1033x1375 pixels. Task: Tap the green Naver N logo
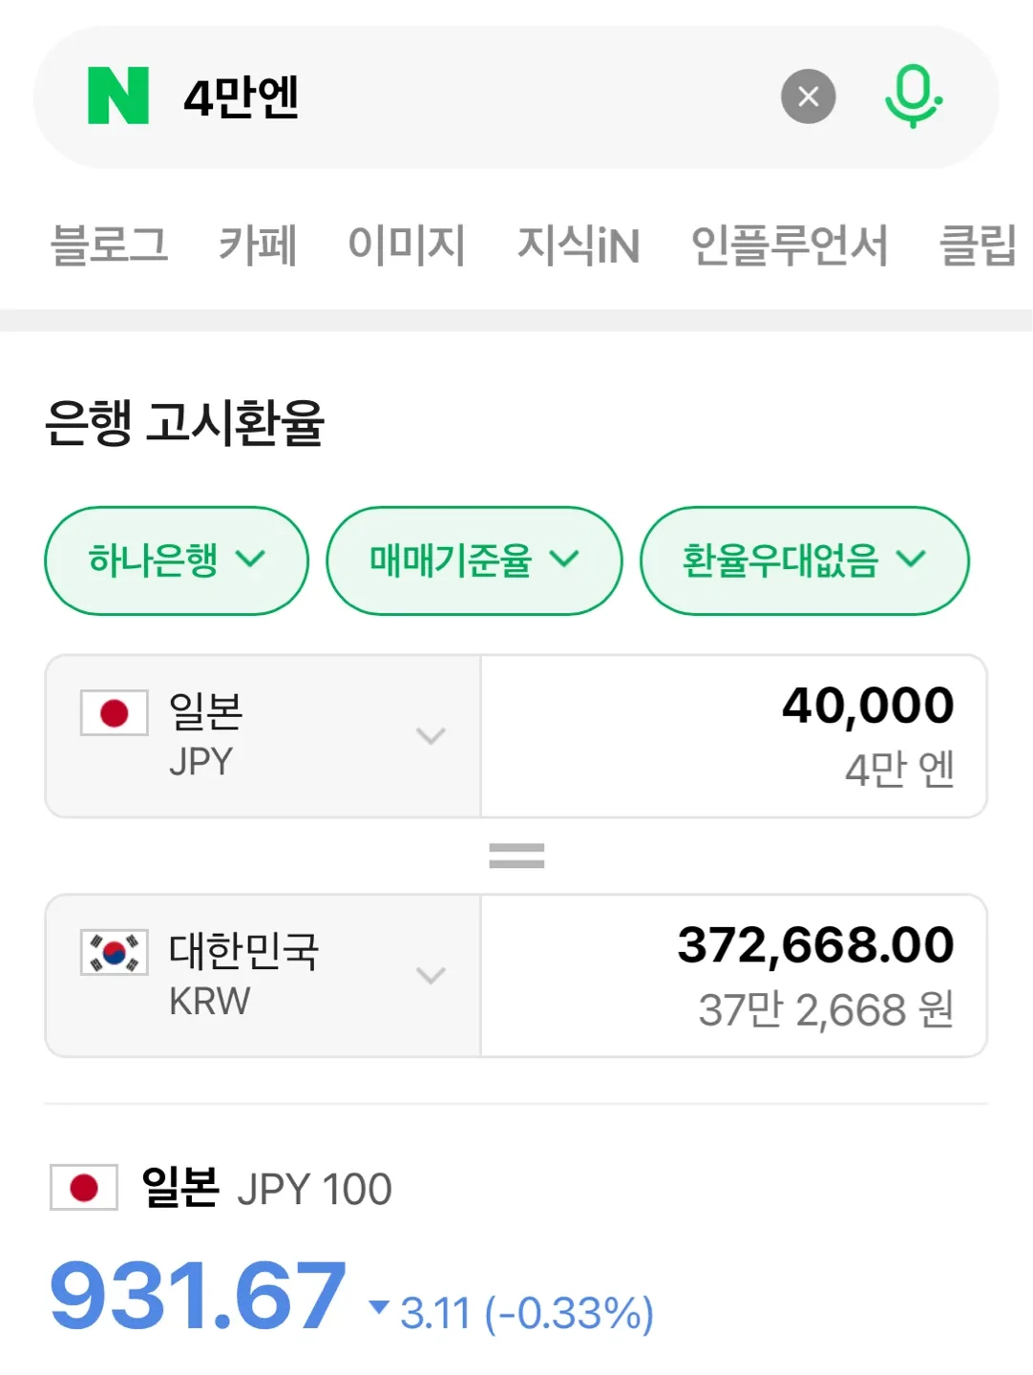(x=118, y=95)
